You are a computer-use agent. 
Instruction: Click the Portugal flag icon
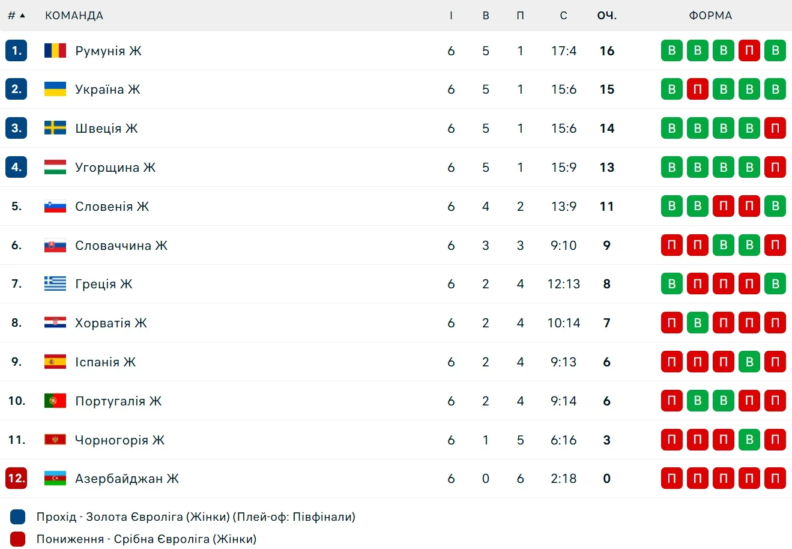click(x=55, y=401)
